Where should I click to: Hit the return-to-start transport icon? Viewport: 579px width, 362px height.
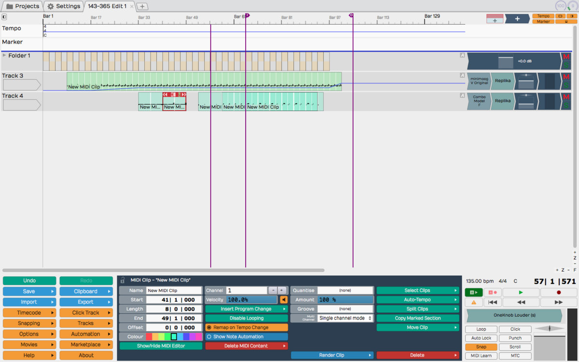[x=492, y=302]
